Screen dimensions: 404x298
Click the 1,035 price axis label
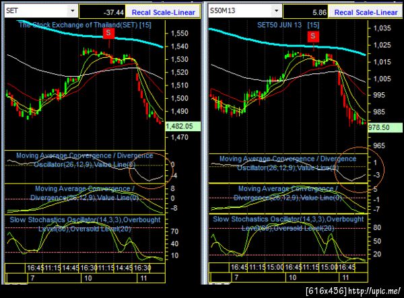(x=382, y=28)
